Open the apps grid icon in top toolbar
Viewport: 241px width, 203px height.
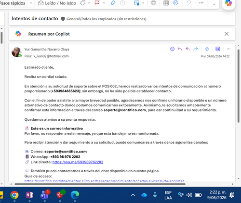166,3
